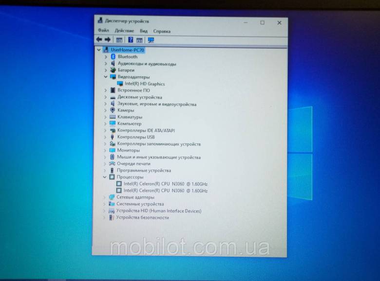Click the Back arrow toolbar icon
Screen dimensions: 380x281
[99, 39]
